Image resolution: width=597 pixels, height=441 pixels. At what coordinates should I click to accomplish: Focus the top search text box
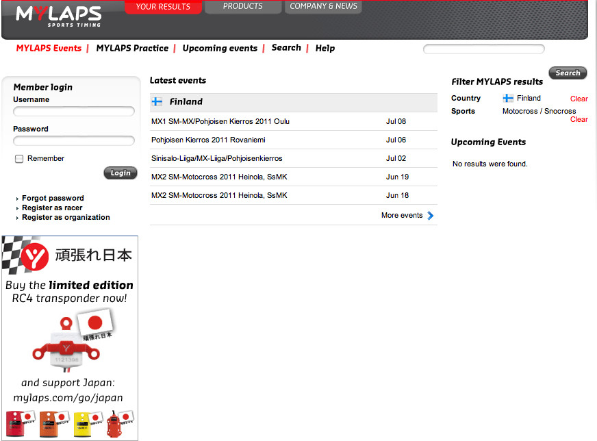pos(483,49)
